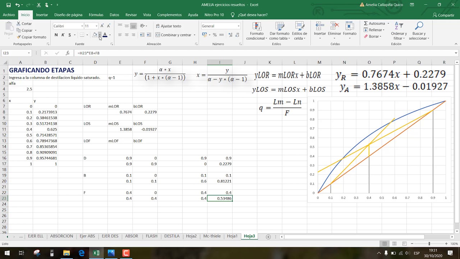Screen dimensions: 460x259
Task: Open the fill color dropdown arrow
Action: point(100,35)
